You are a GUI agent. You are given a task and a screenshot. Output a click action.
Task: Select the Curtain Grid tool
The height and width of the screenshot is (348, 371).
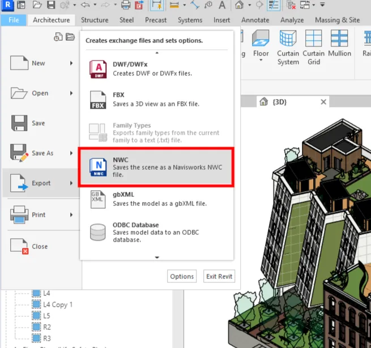tap(313, 47)
